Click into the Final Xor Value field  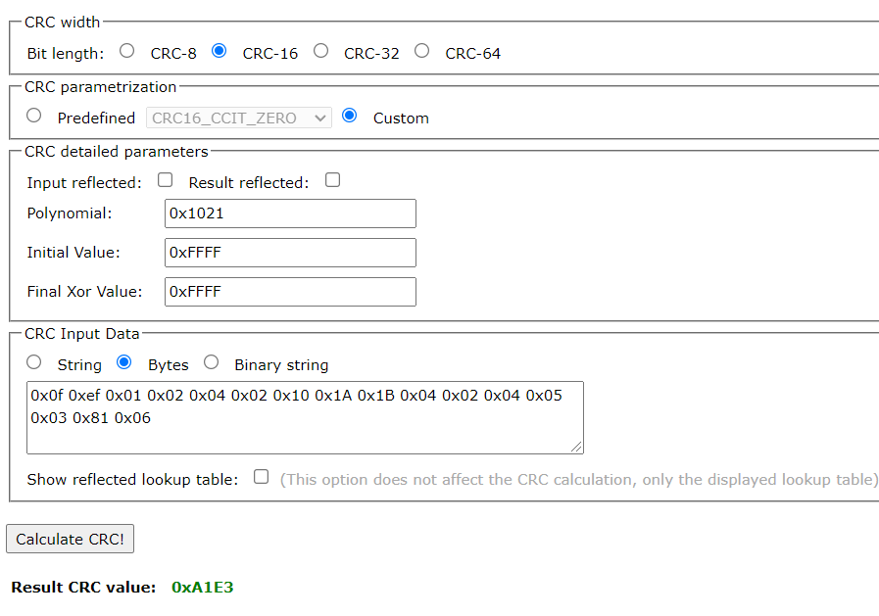(x=290, y=292)
